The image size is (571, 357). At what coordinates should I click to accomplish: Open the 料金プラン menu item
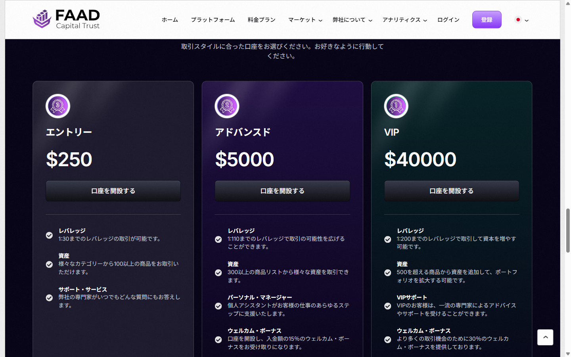tap(262, 20)
